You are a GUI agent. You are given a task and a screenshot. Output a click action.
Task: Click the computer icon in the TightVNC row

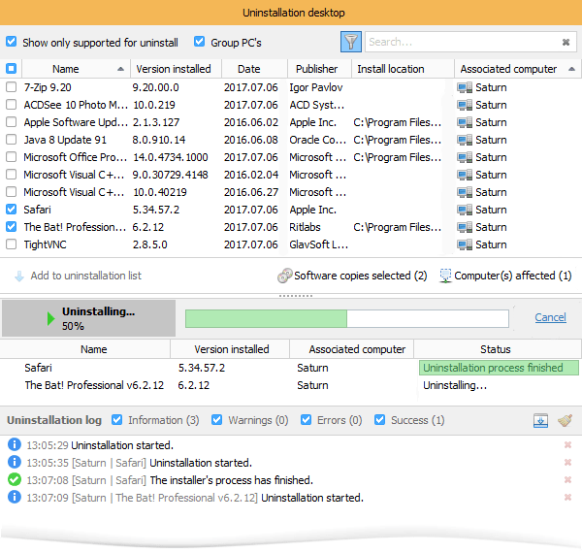(465, 244)
